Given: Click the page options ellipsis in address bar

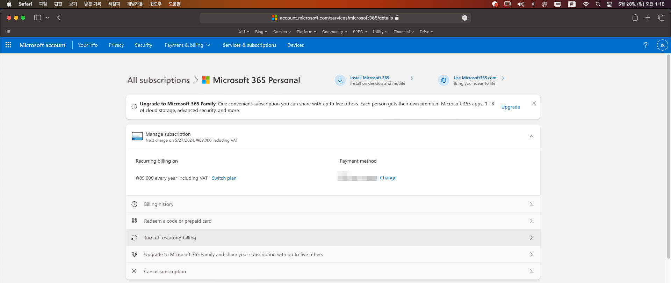Looking at the screenshot, I should [464, 18].
